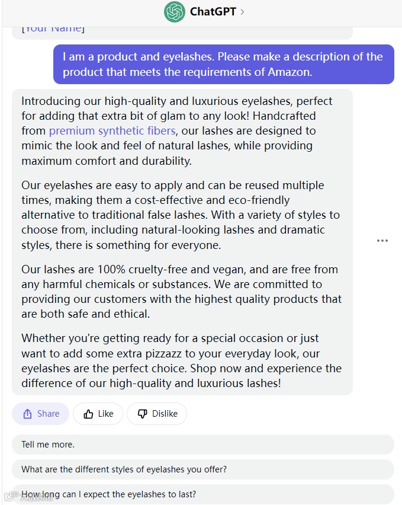402x505 pixels.
Task: Click the 'easy to apply' paragraph
Action: (x=181, y=215)
